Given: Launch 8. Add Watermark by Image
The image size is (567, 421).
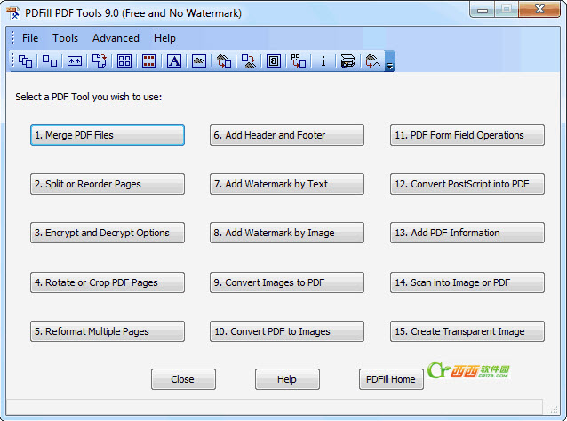Looking at the screenshot, I should [287, 233].
